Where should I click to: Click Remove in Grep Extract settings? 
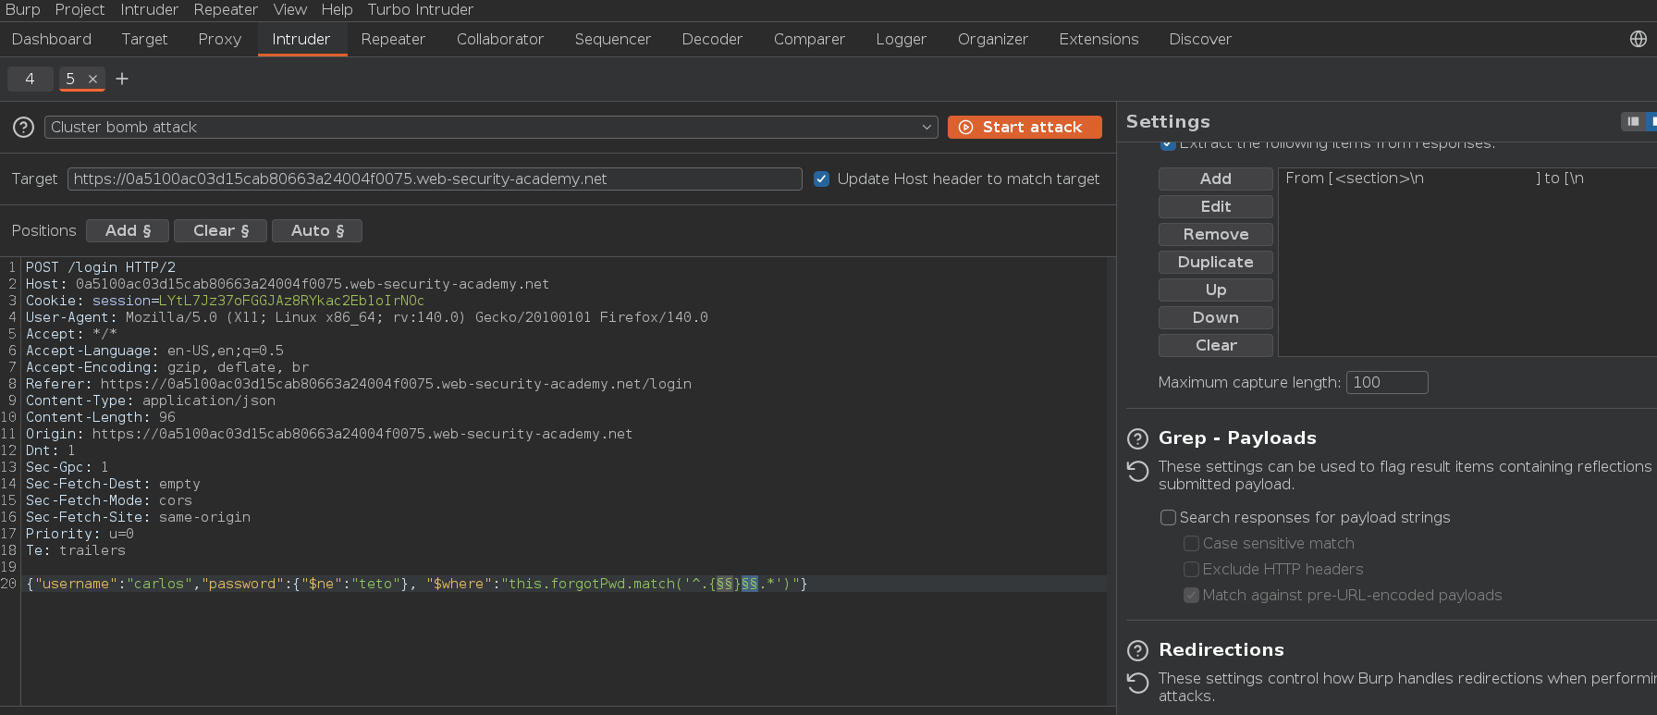pyautogui.click(x=1215, y=234)
